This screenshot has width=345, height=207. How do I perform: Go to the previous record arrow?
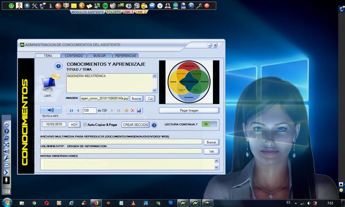tap(78, 110)
